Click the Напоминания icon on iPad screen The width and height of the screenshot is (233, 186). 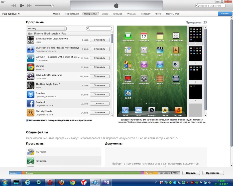tap(176, 36)
